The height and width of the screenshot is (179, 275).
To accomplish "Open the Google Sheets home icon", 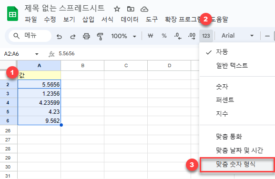I will (x=12, y=14).
